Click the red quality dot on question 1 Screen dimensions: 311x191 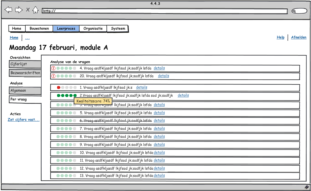pyautogui.click(x=59, y=88)
